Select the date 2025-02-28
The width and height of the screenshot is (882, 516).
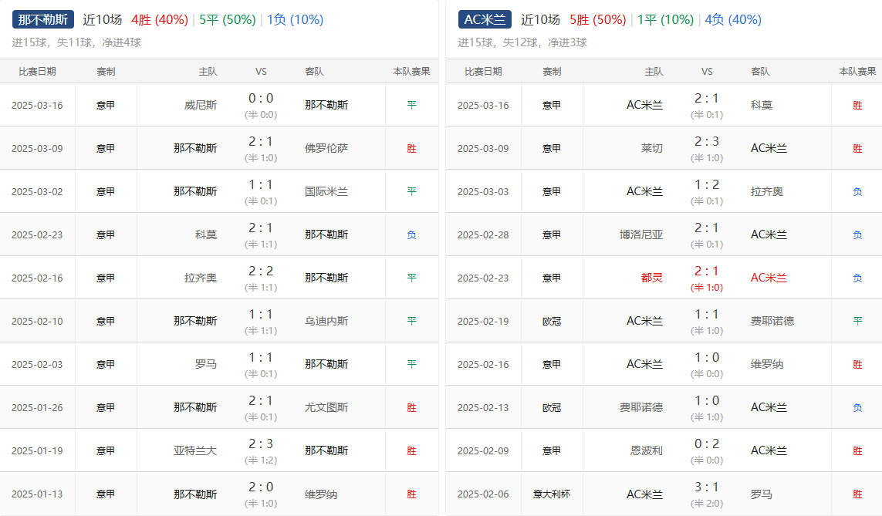tap(483, 235)
